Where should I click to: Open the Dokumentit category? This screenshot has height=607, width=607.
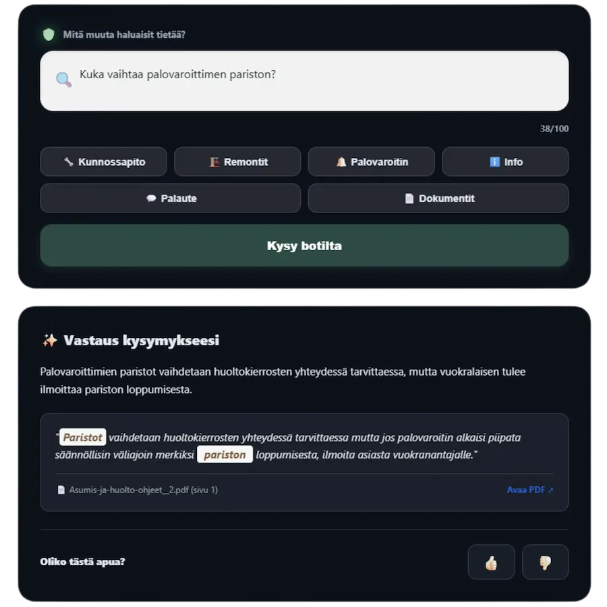438,198
